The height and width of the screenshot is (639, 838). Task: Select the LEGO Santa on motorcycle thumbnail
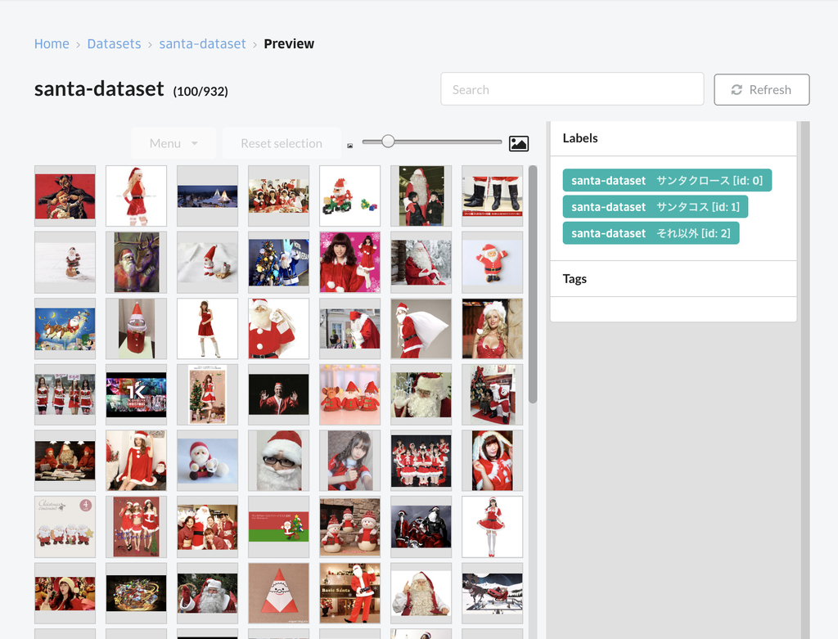point(350,196)
